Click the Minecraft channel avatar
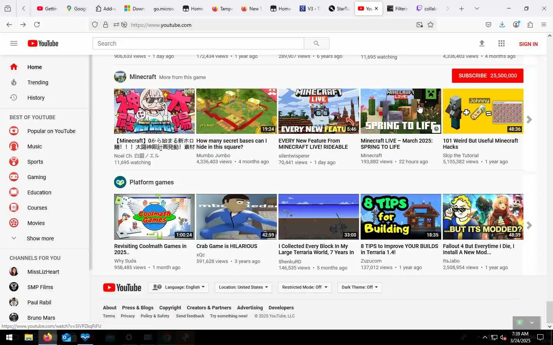Viewport: 553px width, 345px height. click(x=120, y=77)
